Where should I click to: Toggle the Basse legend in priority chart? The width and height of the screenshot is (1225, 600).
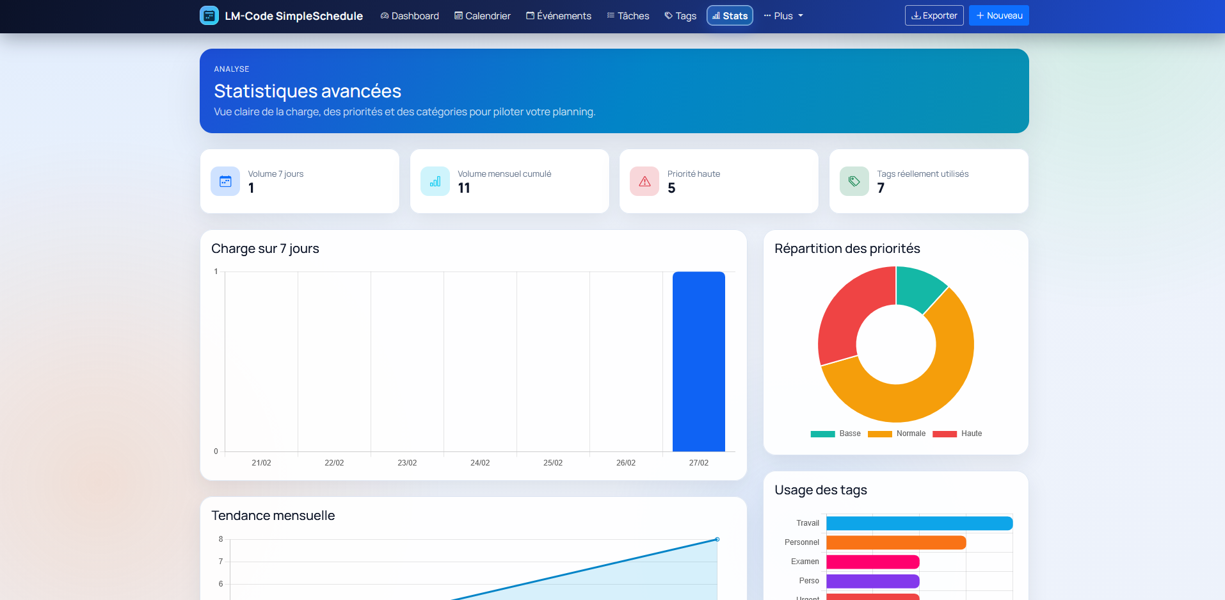835,434
